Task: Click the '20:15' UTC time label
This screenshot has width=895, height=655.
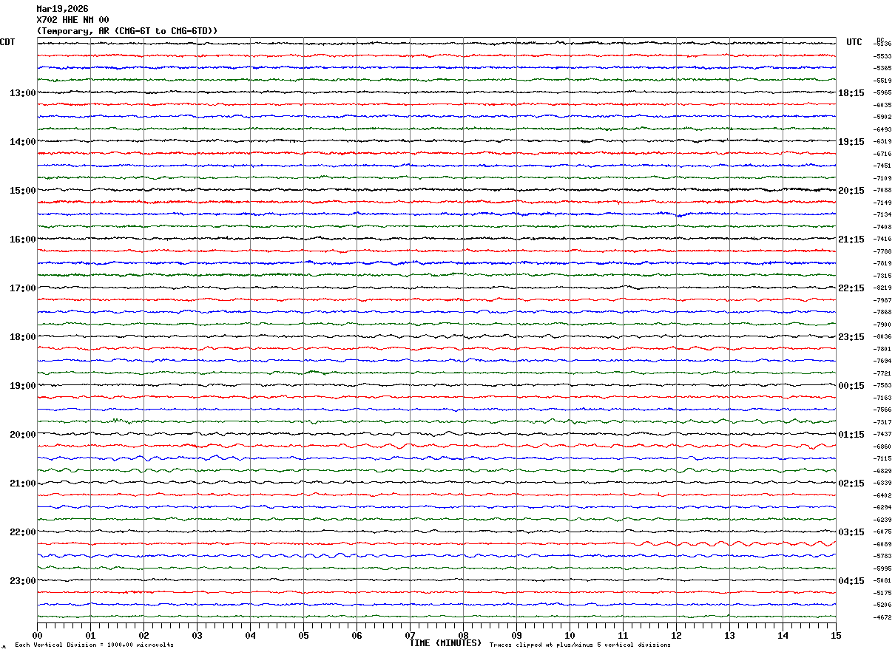Action: (x=851, y=191)
